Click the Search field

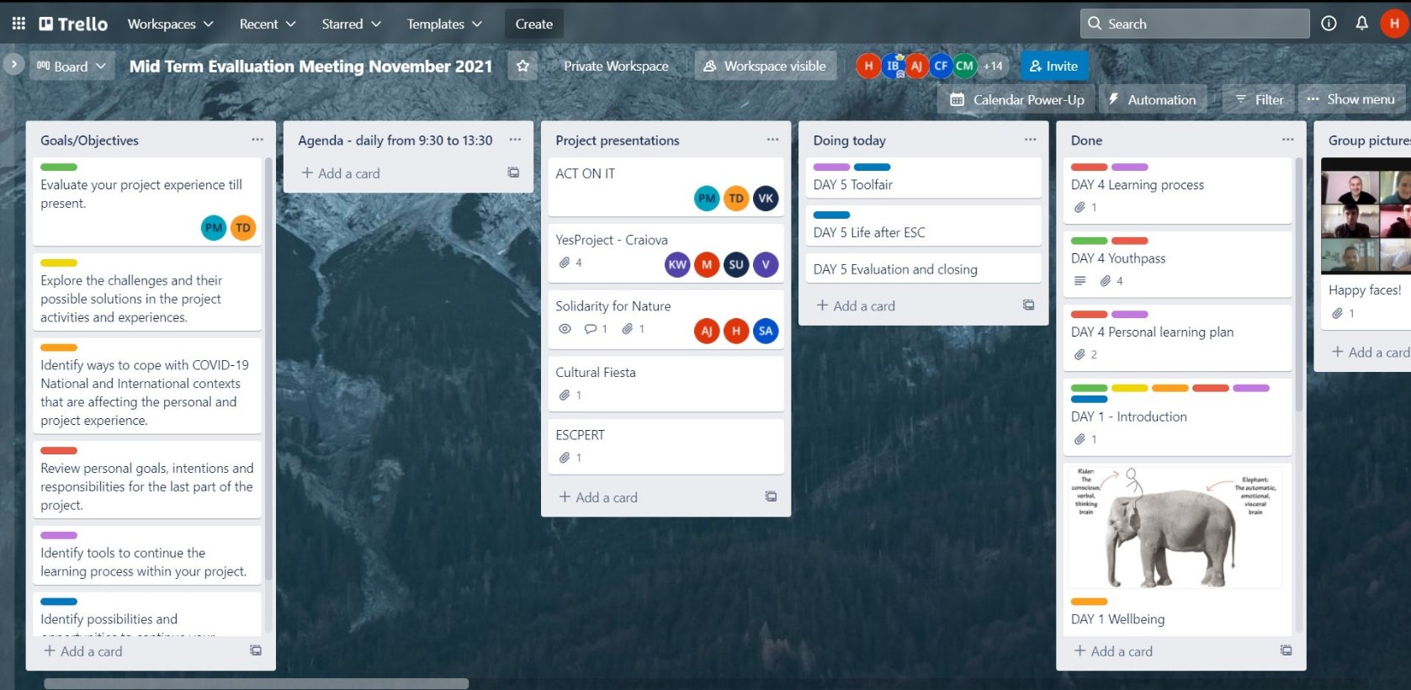coord(1195,24)
